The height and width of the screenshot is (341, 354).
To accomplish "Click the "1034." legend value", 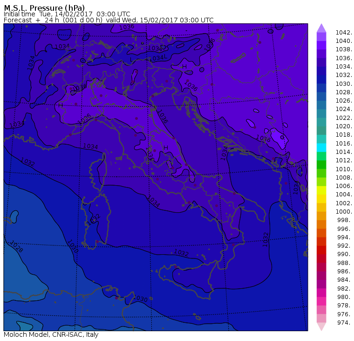I will coord(344,67).
